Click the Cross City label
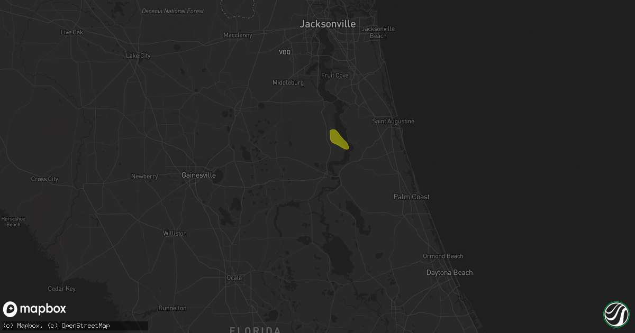This screenshot has width=635, height=333. [x=44, y=179]
